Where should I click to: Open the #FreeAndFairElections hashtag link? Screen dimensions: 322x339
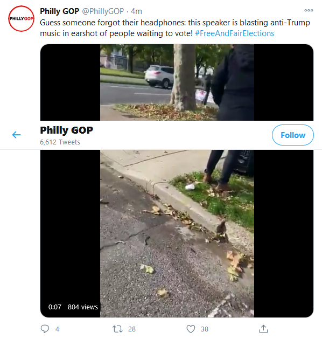point(234,33)
